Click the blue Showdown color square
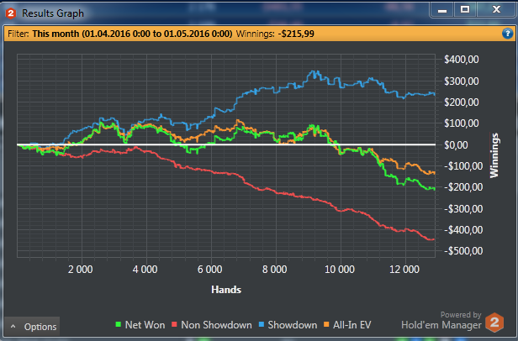 click(262, 324)
